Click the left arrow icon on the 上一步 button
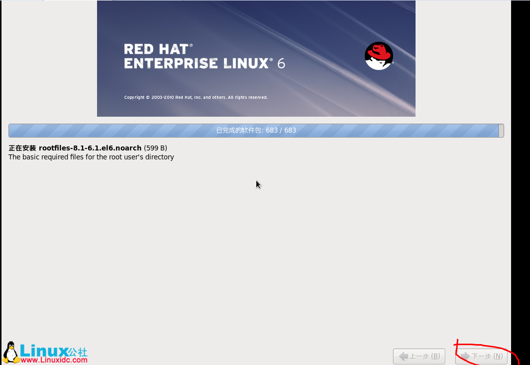 tap(403, 356)
